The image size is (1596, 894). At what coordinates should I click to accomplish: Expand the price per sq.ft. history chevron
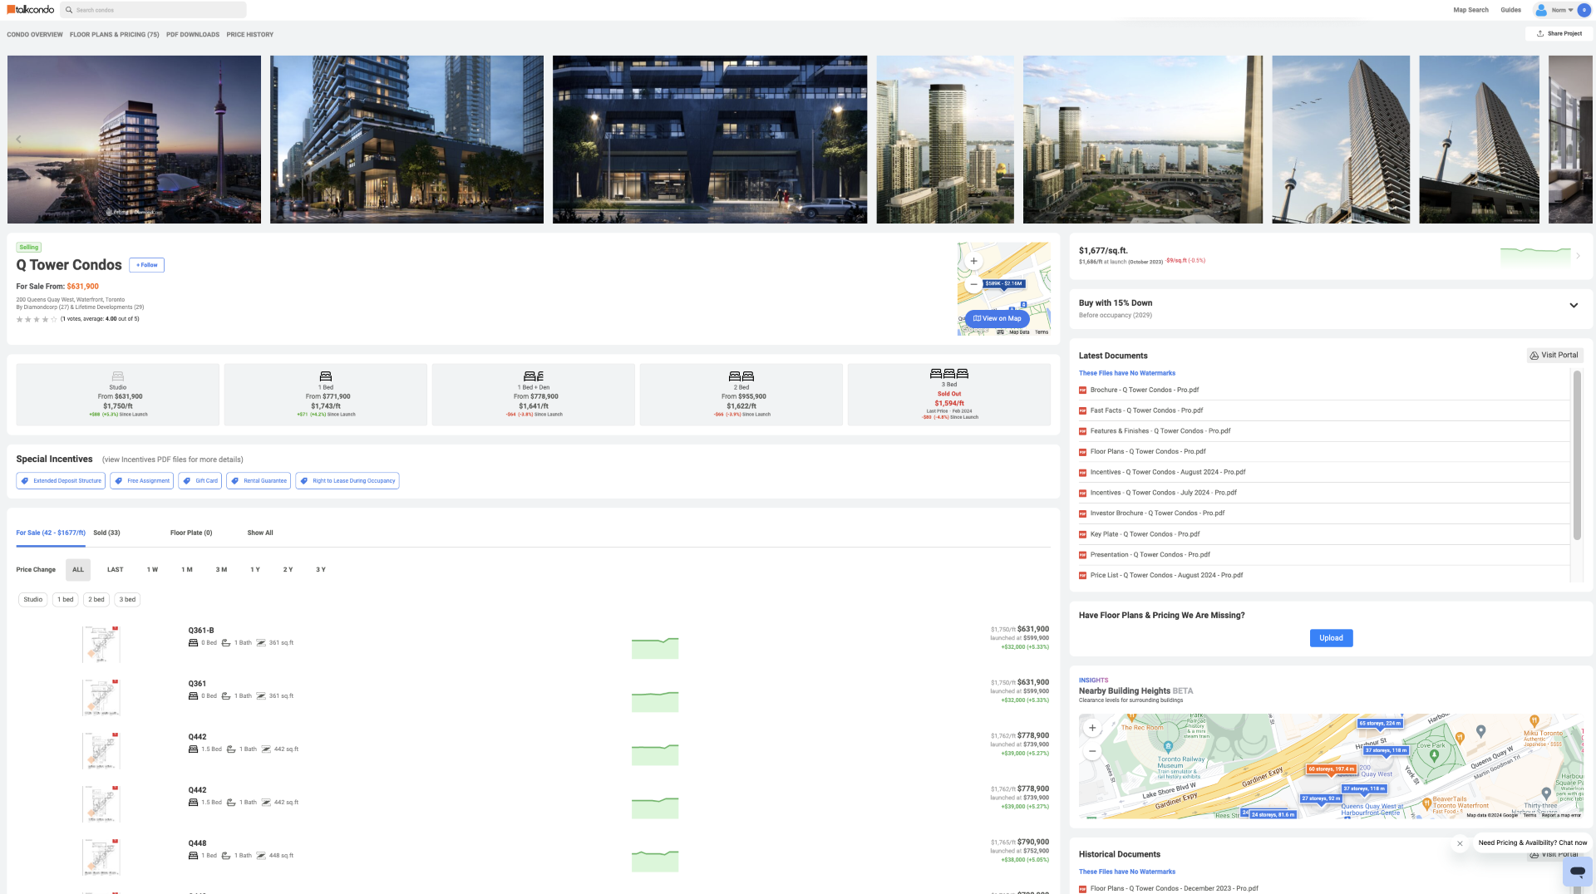coord(1578,256)
